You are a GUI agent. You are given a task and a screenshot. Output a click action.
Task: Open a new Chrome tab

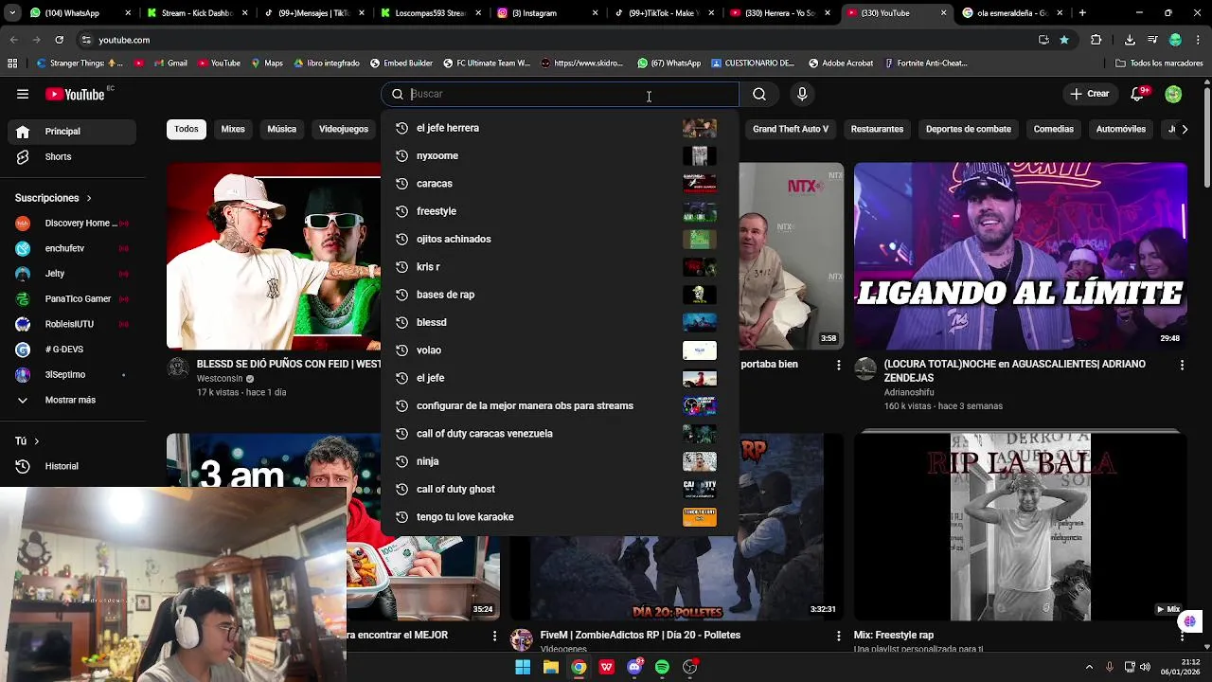click(x=1082, y=13)
